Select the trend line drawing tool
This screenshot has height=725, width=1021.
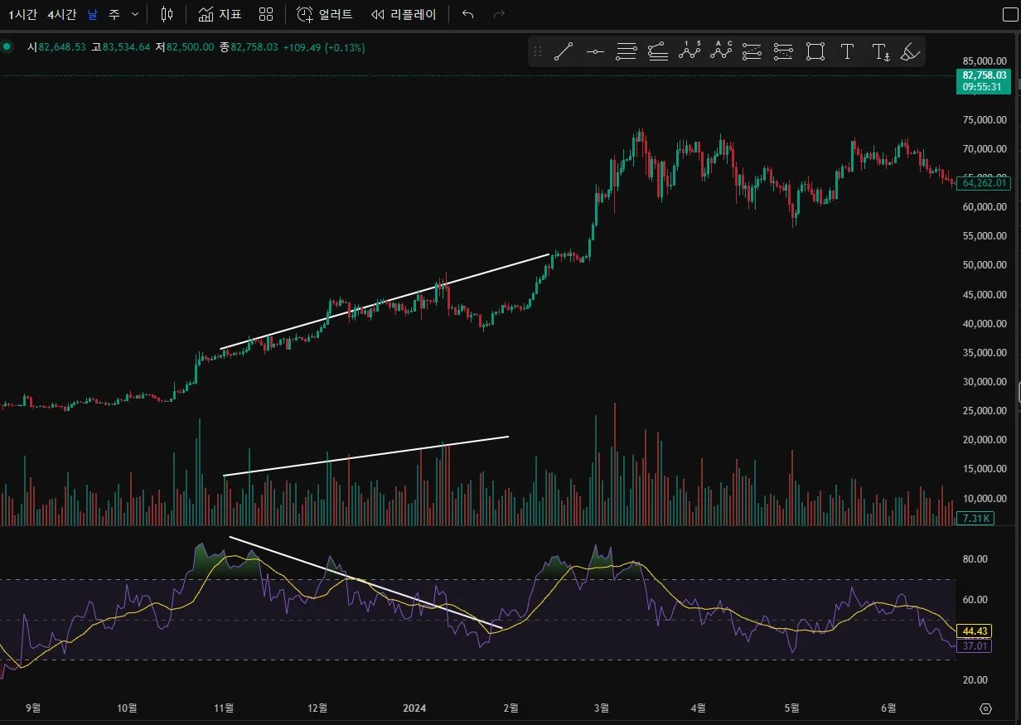click(564, 52)
